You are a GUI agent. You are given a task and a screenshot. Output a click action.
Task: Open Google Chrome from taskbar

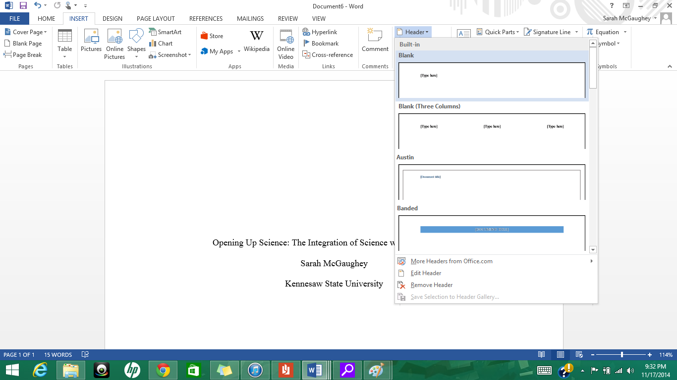coord(163,370)
